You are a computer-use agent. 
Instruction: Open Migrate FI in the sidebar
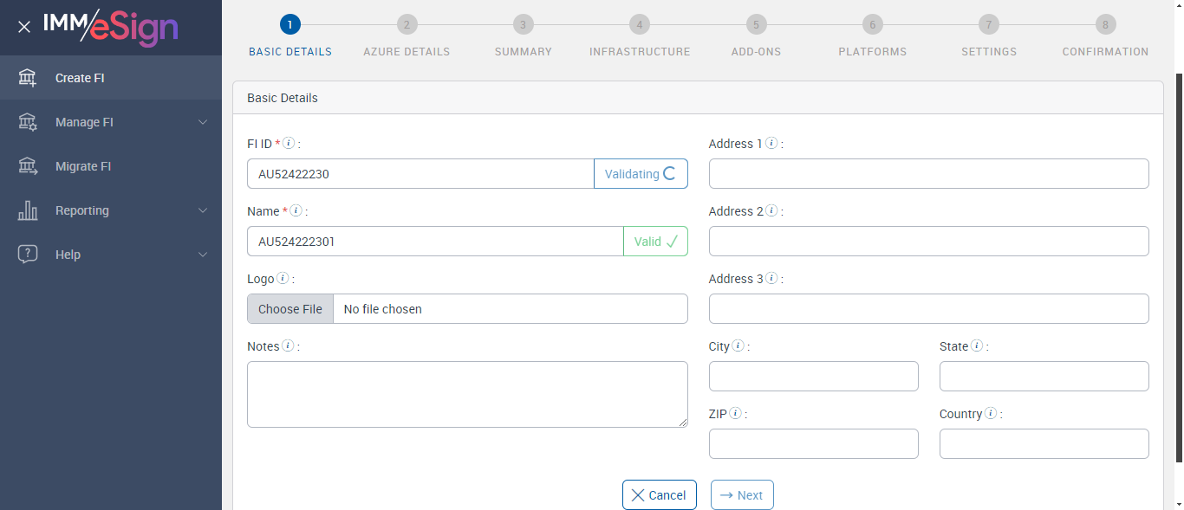(x=83, y=166)
